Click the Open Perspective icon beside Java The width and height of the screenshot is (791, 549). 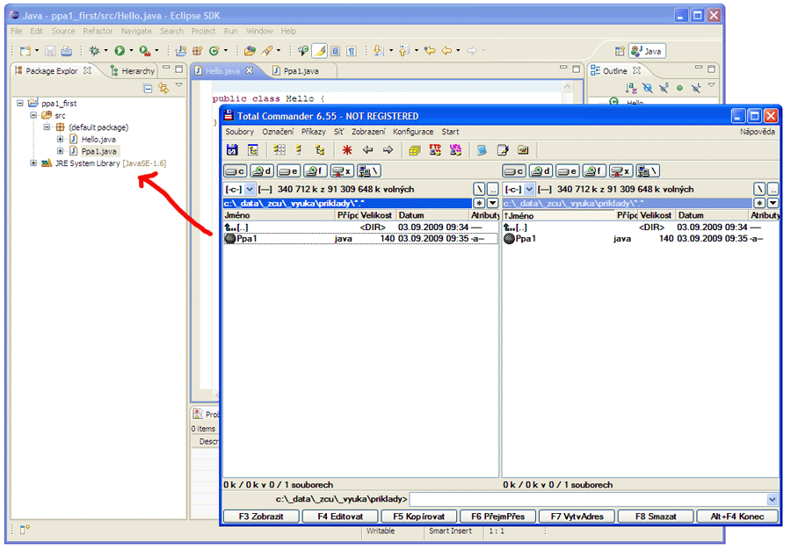(620, 51)
